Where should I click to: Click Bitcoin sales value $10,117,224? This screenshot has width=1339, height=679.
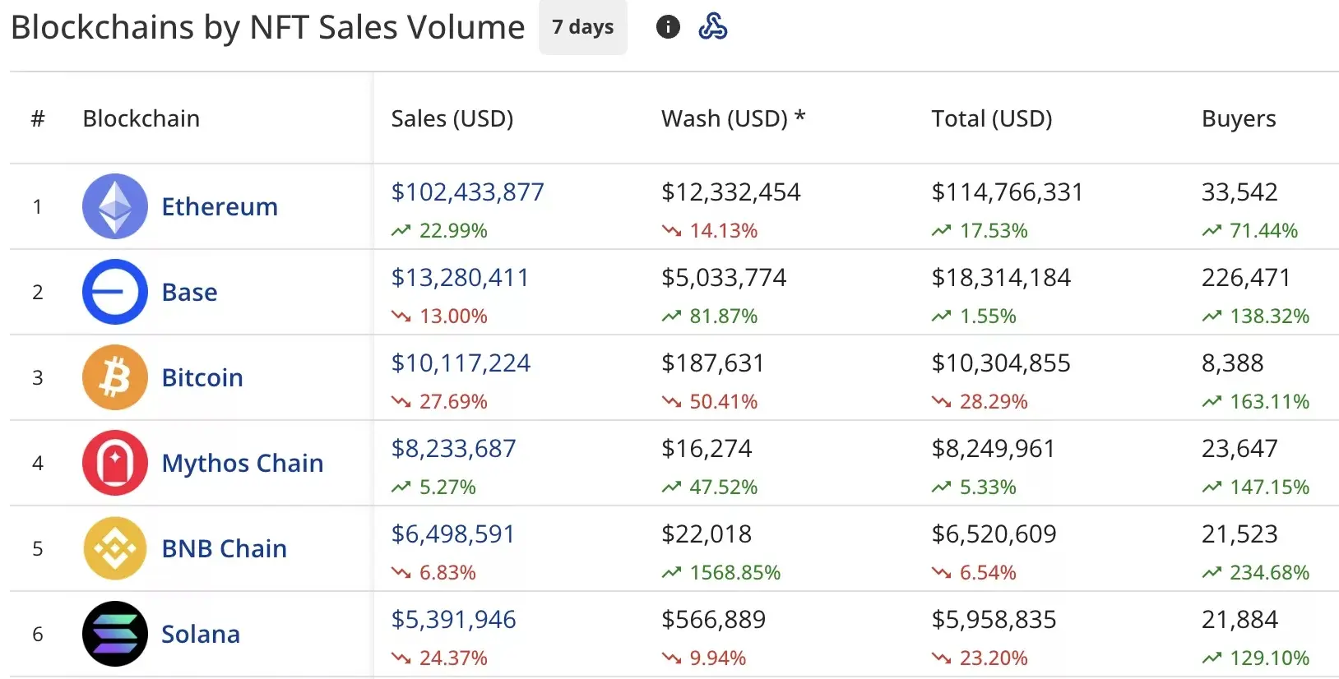coord(461,363)
